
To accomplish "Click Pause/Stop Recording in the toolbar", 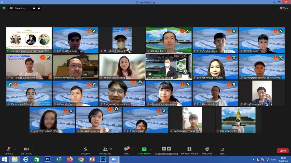I will (x=166, y=150).
